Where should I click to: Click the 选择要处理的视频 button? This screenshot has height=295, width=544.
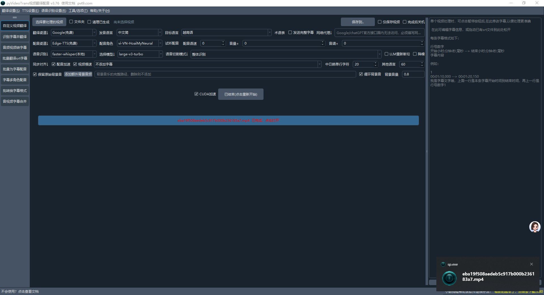pos(49,22)
